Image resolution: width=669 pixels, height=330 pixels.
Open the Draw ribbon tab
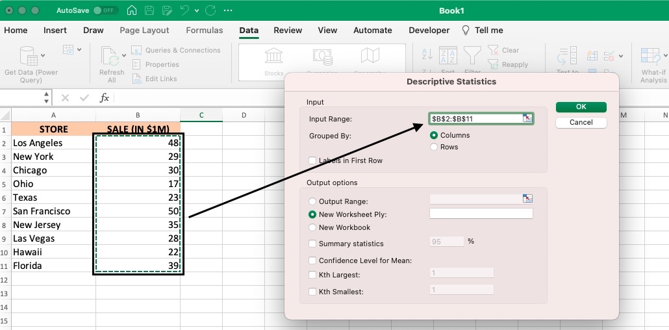pyautogui.click(x=94, y=31)
